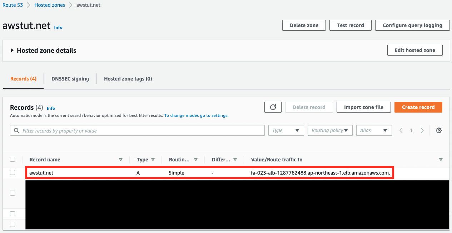
Task: Open the Alias filter dropdown
Action: click(374, 130)
